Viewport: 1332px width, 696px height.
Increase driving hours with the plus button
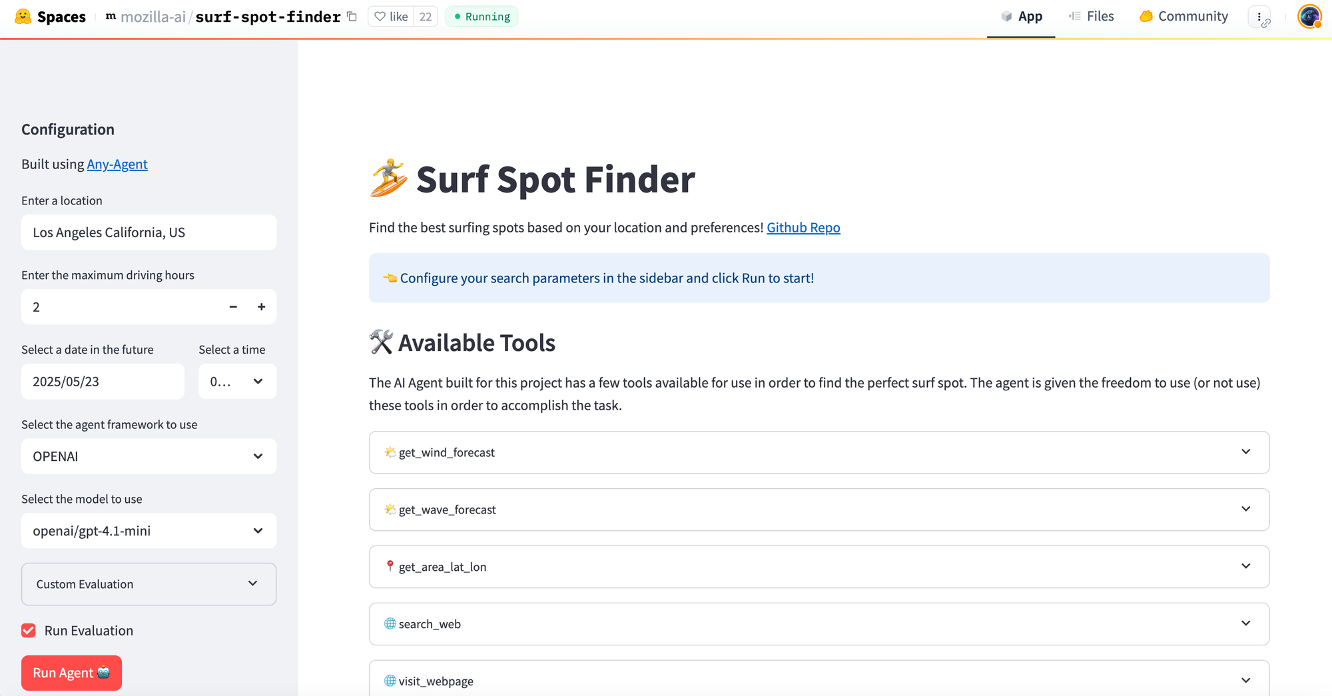[x=262, y=307]
